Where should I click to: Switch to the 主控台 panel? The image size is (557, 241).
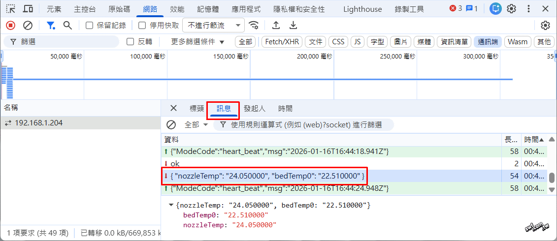point(85,9)
